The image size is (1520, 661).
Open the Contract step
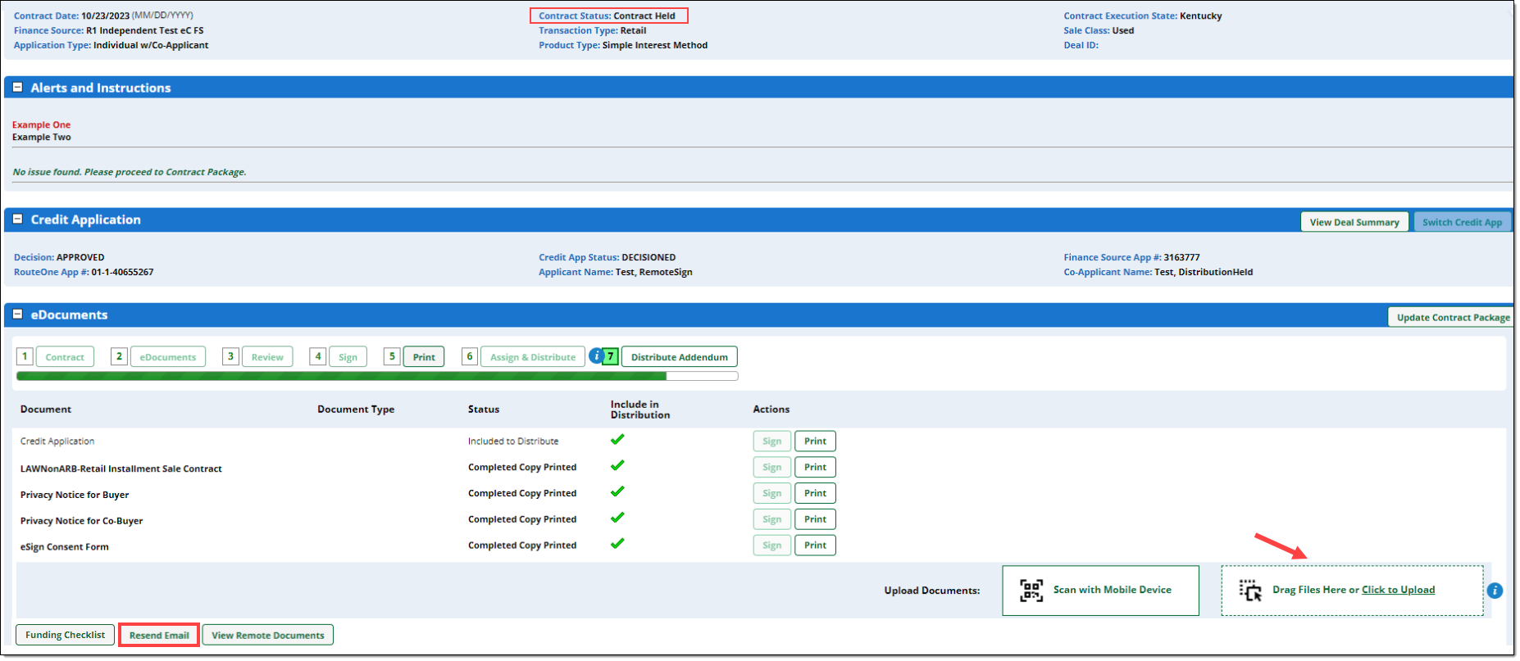[x=65, y=357]
